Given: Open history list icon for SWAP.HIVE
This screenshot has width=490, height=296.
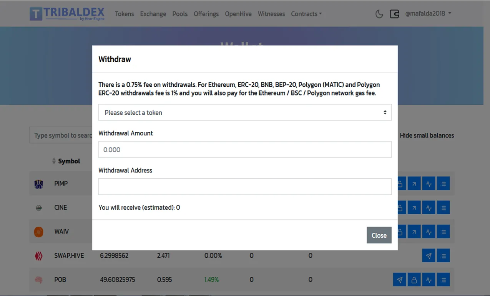Looking at the screenshot, I should (443, 256).
